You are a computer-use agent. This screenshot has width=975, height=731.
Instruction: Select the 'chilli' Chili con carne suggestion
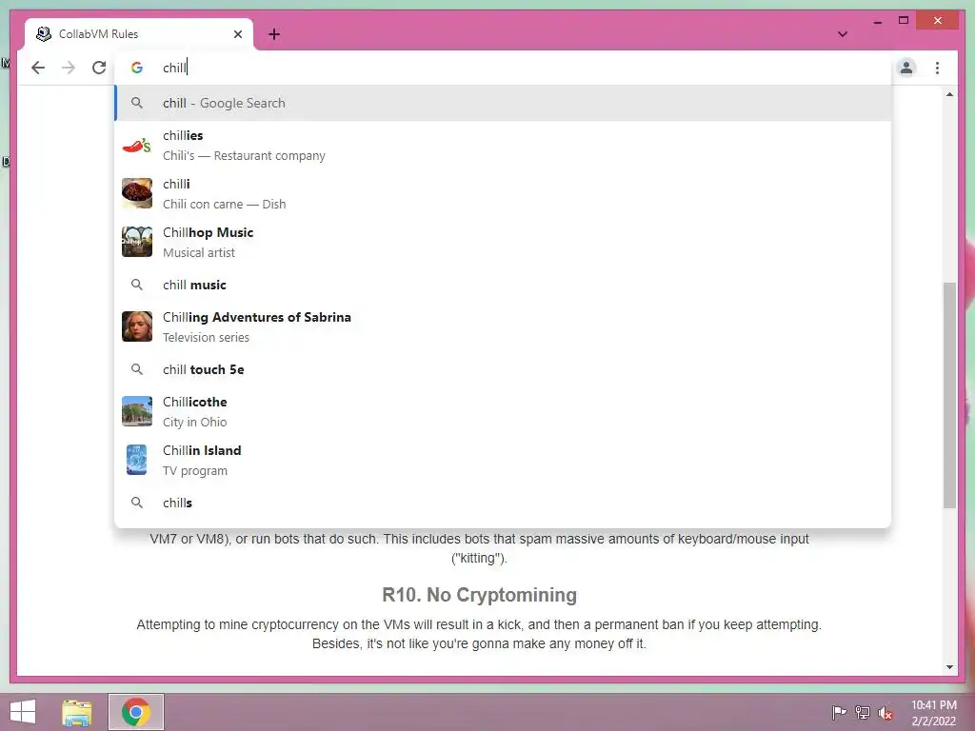click(x=503, y=194)
